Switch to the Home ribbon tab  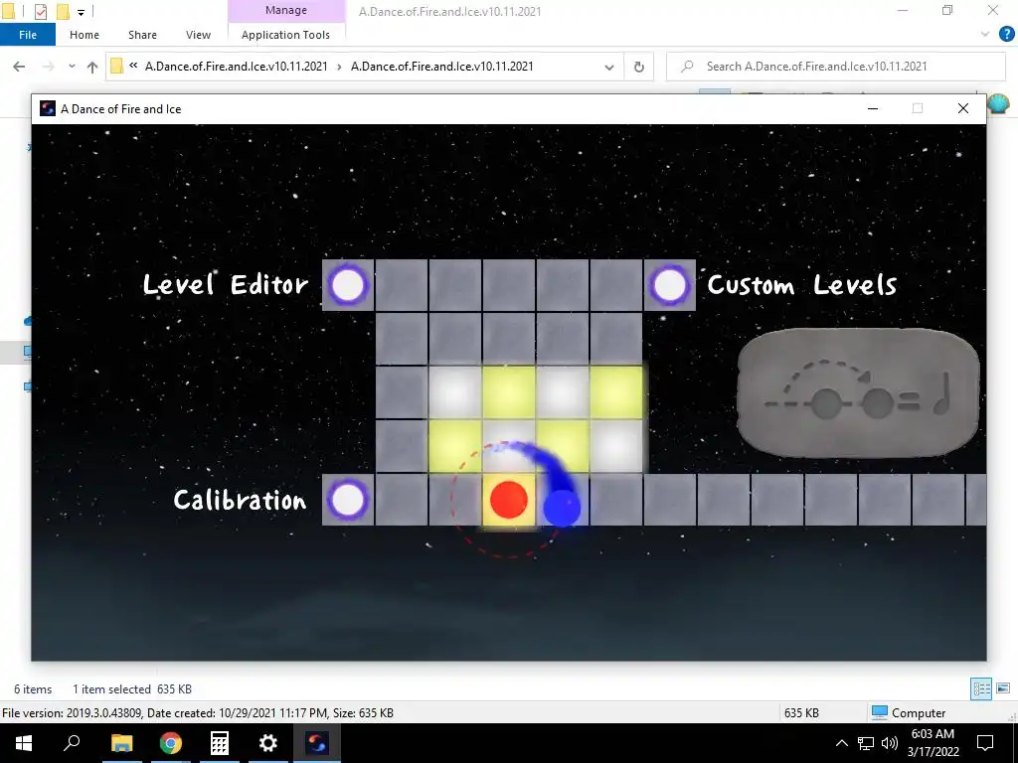pyautogui.click(x=85, y=35)
